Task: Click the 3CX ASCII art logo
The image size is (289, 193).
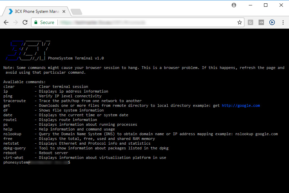Action: 28,50
